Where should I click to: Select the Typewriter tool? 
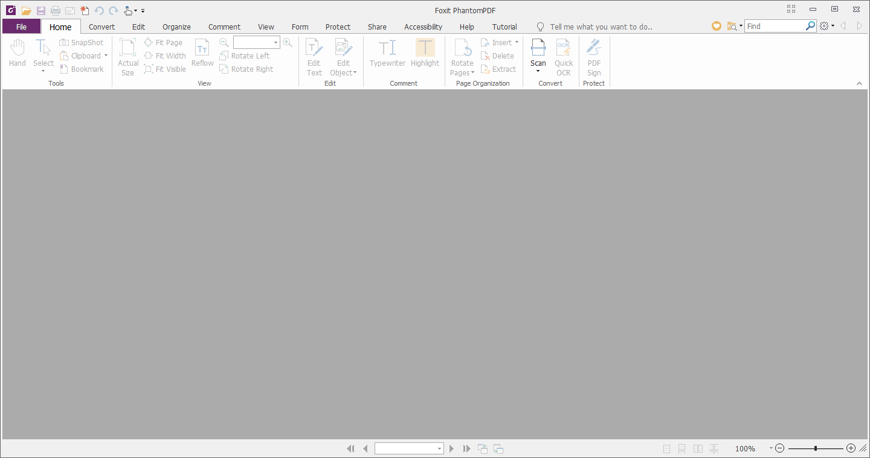tap(388, 52)
